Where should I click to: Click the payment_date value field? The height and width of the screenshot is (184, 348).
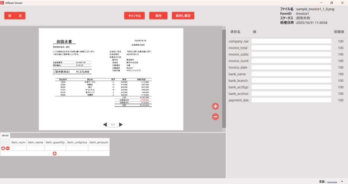[x=291, y=100]
